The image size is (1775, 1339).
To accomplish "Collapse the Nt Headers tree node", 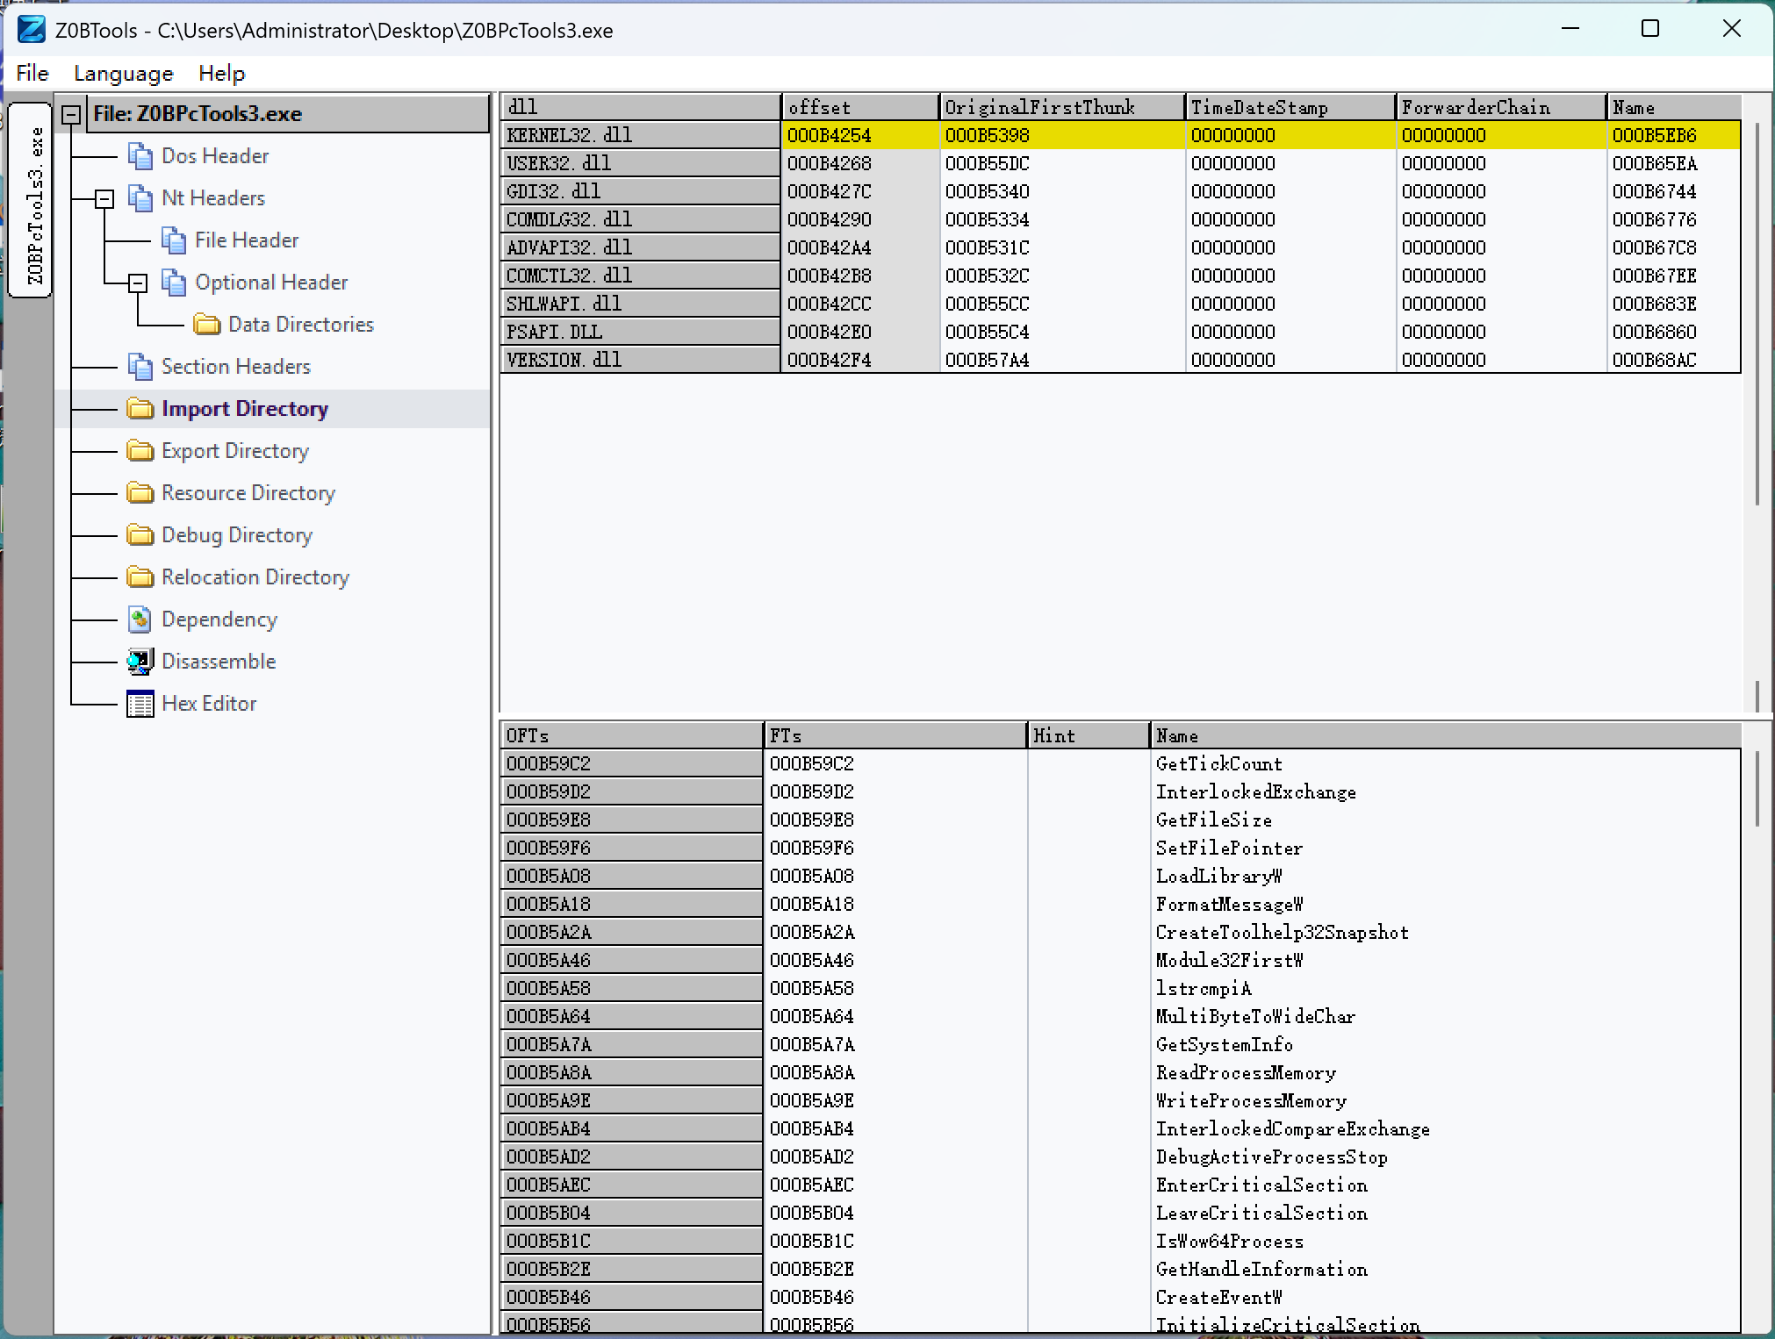I will 104,199.
